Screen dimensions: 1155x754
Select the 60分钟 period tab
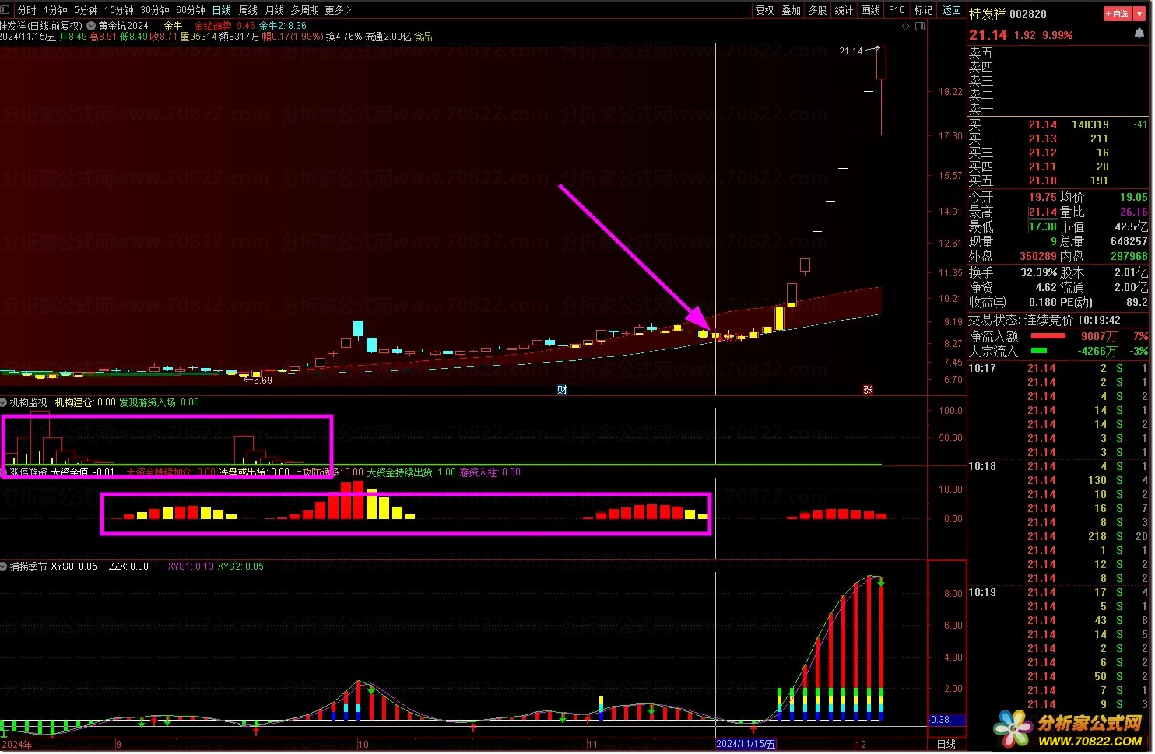[x=191, y=10]
